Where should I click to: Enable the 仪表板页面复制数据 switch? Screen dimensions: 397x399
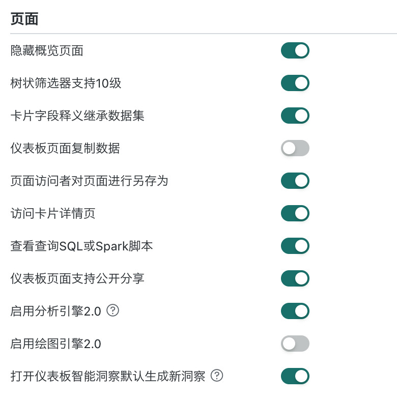pyautogui.click(x=295, y=148)
